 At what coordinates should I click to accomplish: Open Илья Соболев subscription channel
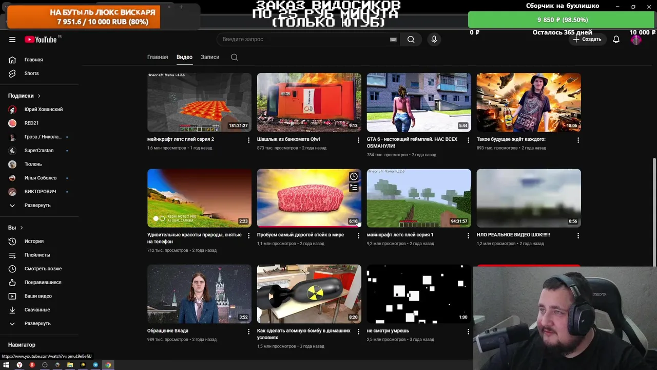point(41,178)
